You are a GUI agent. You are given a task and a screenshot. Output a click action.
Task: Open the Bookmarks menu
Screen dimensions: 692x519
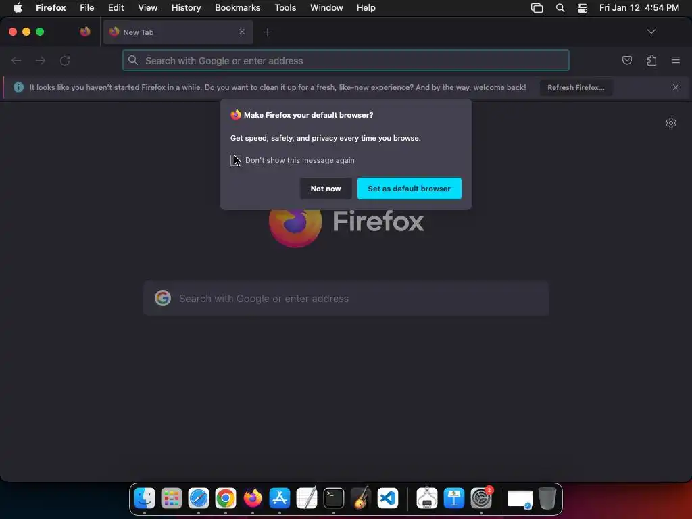click(x=237, y=7)
